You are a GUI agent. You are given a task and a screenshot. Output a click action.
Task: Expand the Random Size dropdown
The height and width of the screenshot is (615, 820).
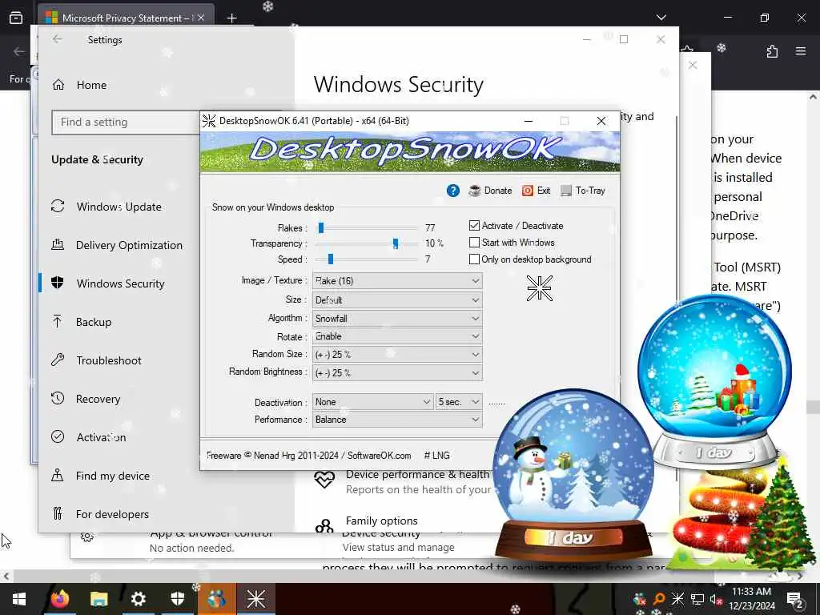click(397, 354)
